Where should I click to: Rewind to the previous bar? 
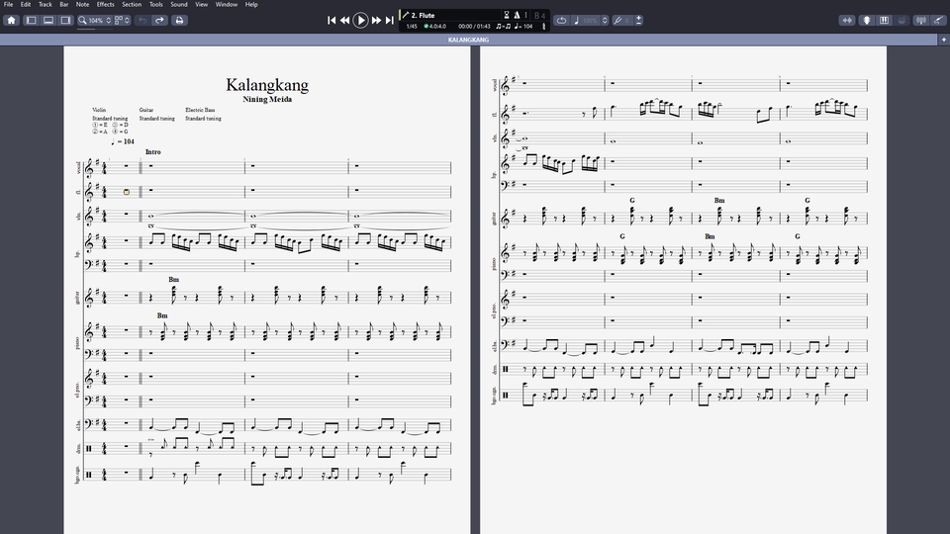(344, 20)
